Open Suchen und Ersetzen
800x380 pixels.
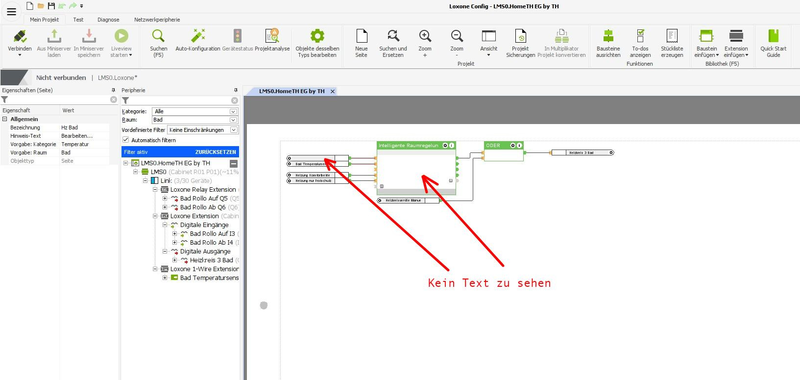click(x=393, y=43)
